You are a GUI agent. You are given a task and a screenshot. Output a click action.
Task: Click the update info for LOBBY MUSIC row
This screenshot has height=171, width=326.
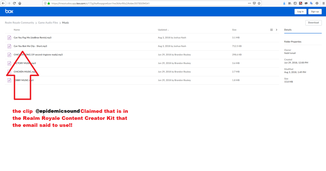tap(174, 80)
